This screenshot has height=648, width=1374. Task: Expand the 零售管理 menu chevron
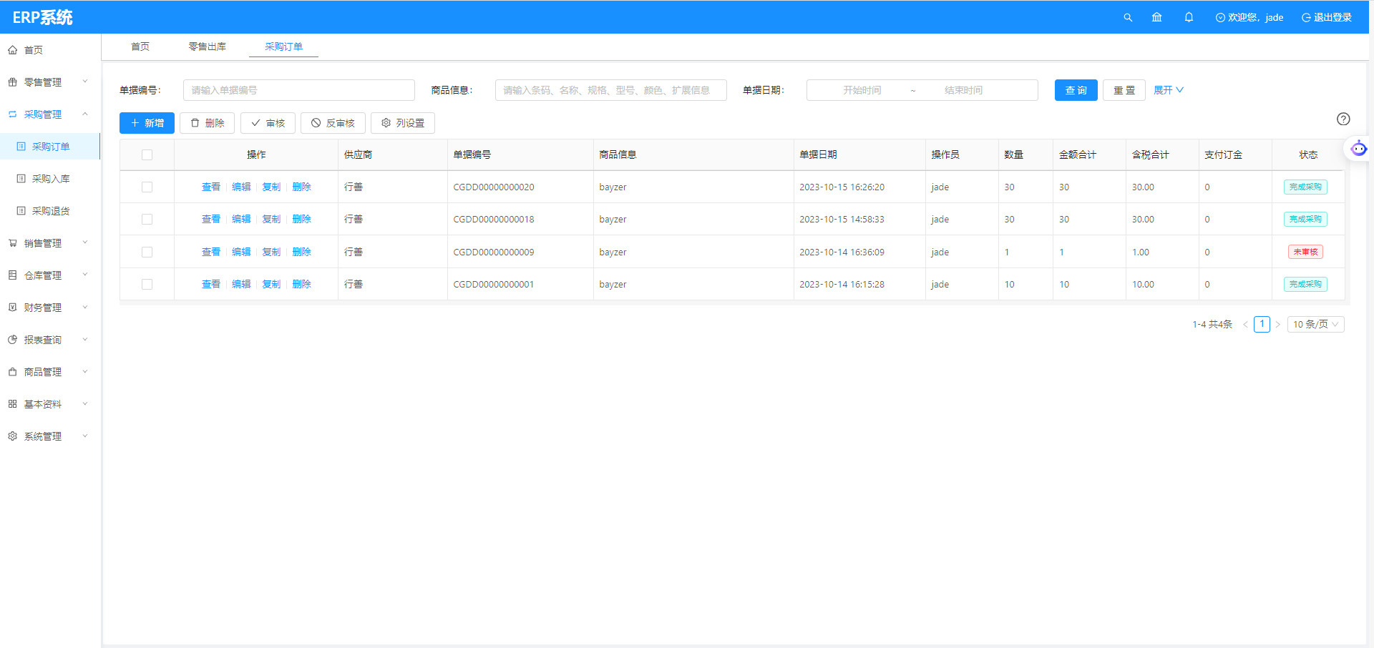point(85,82)
